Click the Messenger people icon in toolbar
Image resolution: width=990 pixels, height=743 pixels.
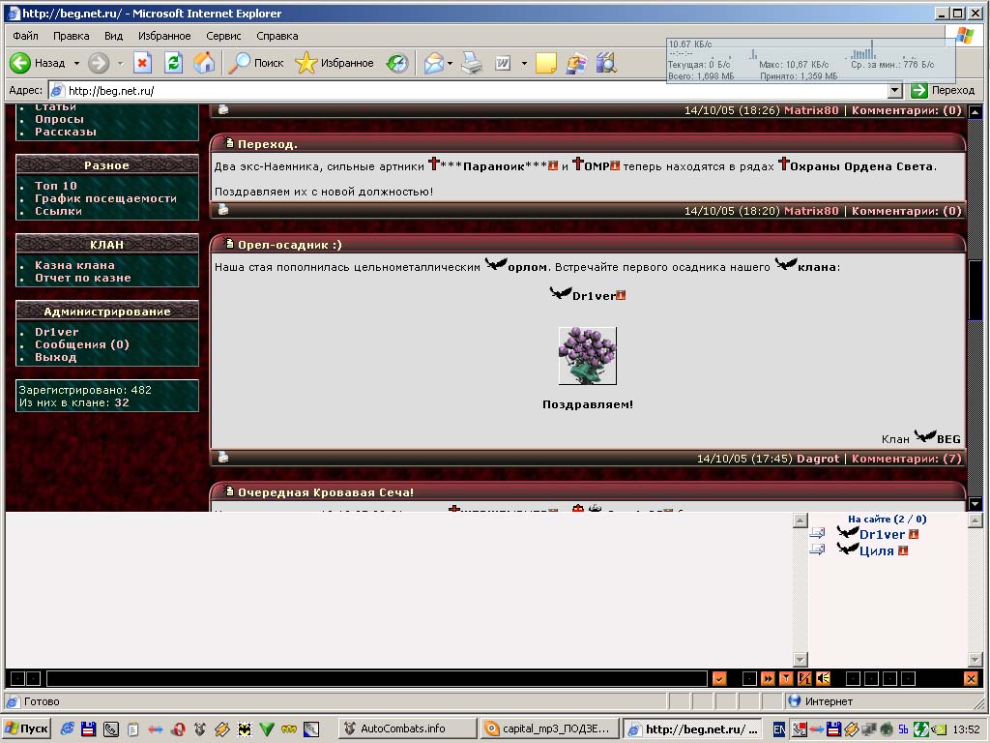click(x=576, y=63)
